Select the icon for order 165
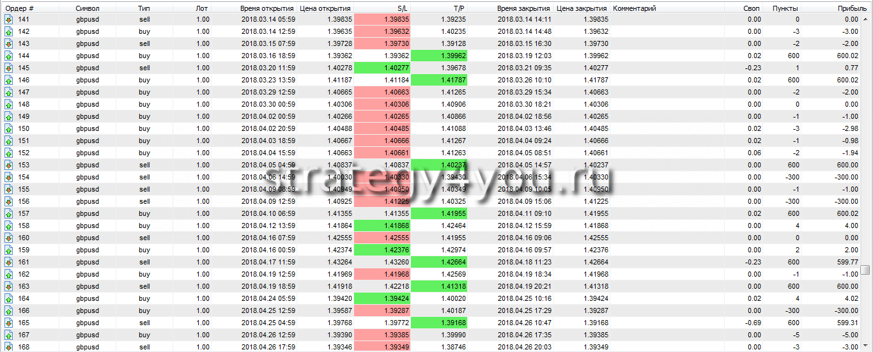The height and width of the screenshot is (352, 873). click(x=8, y=323)
